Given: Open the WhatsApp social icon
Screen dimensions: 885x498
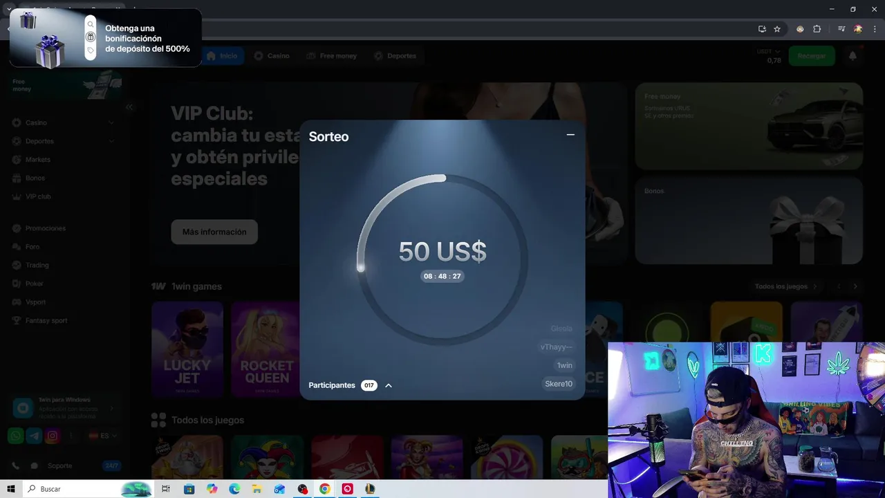Looking at the screenshot, I should [x=15, y=436].
